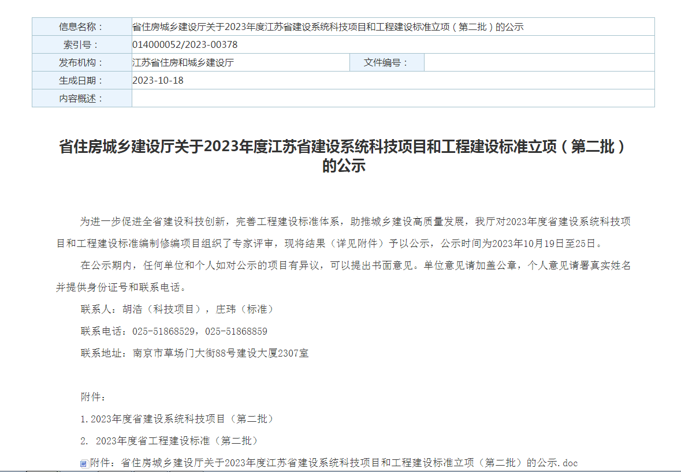Click the 文件编号 label cell
Image resolution: width=681 pixels, height=472 pixels.
tap(386, 62)
